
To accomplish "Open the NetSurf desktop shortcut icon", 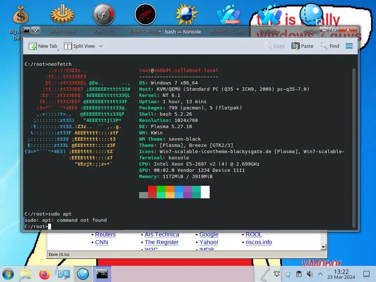I will pos(311,14).
